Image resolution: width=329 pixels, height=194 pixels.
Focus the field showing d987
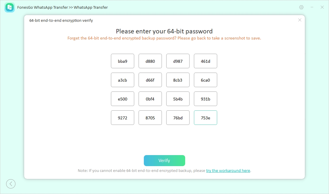point(178,61)
